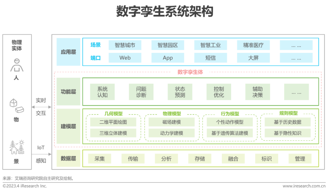Enable the App port option

(x=168, y=57)
